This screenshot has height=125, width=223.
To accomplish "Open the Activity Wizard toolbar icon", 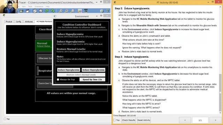I will [x=27, y=11].
